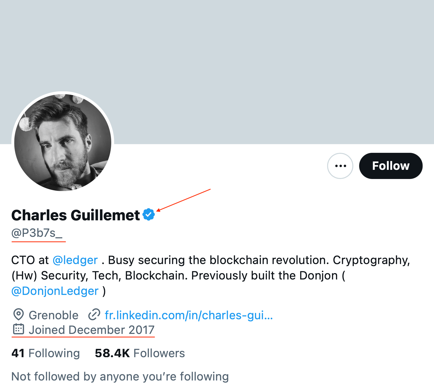View the 41 Following list
The width and height of the screenshot is (434, 392).
[46, 353]
